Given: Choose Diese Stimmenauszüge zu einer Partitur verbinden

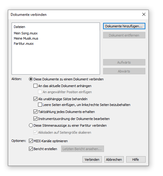Looking at the screenshot, I should click(31, 125).
